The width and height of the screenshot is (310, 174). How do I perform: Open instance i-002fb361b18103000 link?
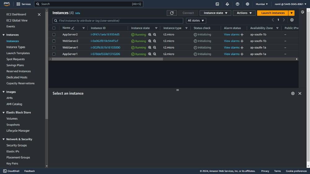pyautogui.click(x=106, y=48)
